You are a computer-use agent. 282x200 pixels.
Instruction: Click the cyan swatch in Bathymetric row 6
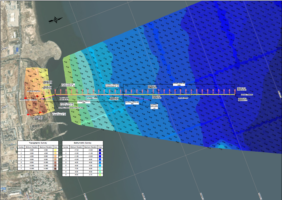coord(100,166)
